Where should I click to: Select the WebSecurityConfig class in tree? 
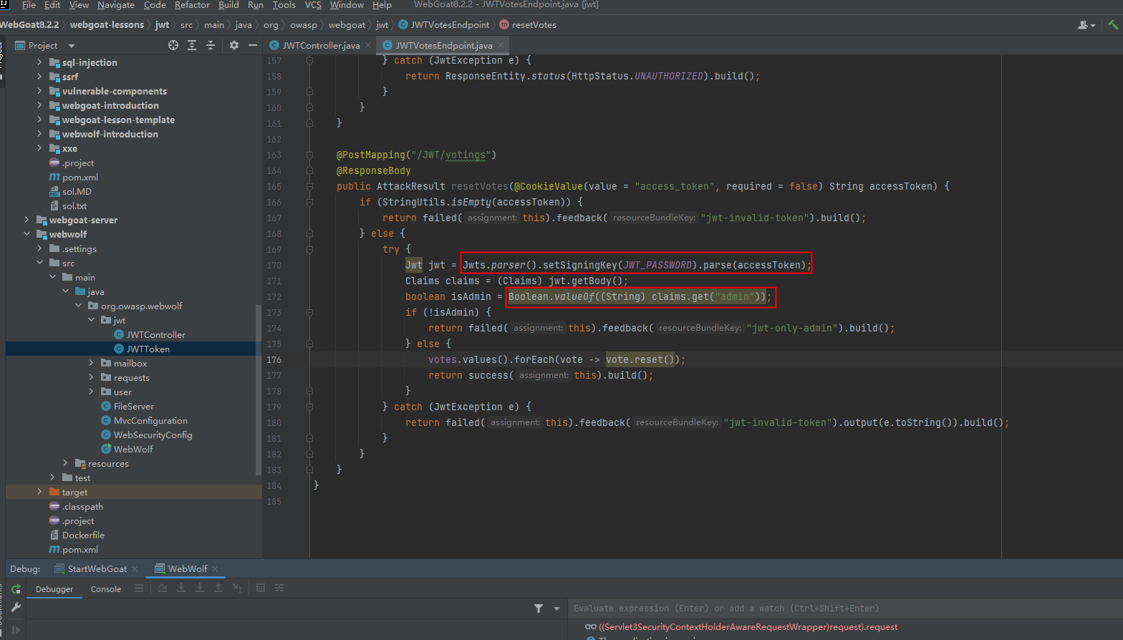[153, 435]
